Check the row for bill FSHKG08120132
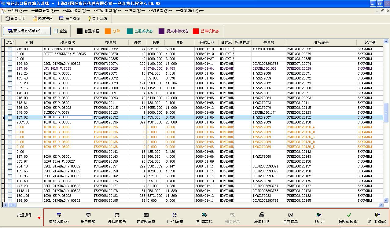 [10, 117]
